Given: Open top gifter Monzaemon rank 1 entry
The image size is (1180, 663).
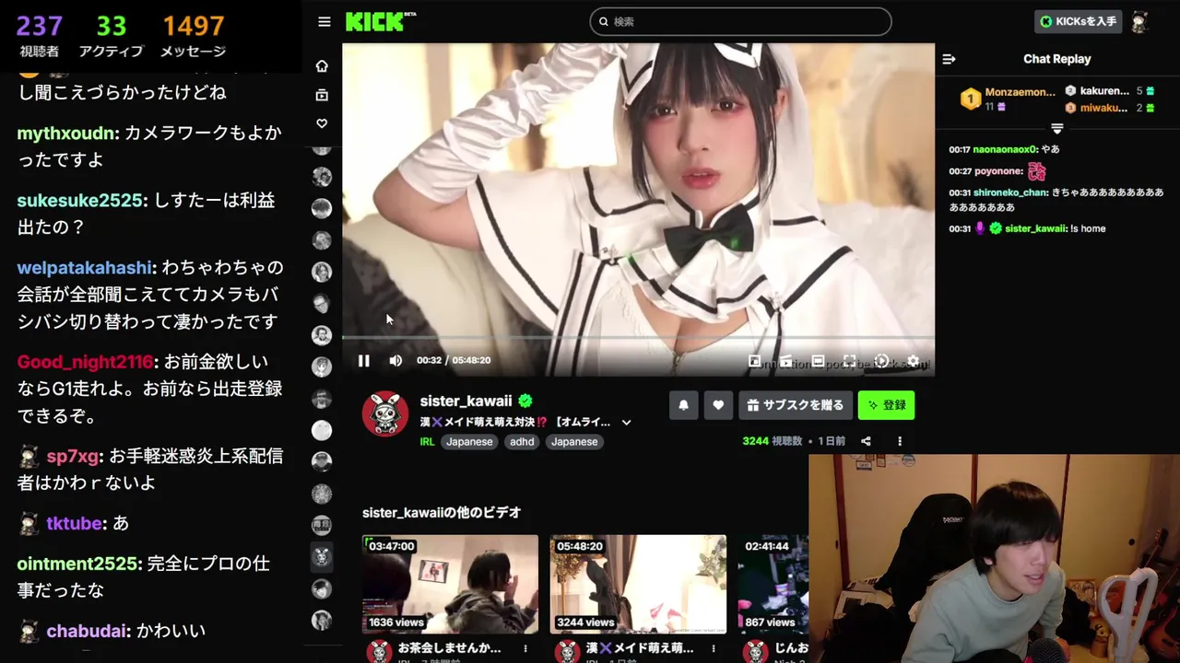Looking at the screenshot, I should click(1008, 99).
